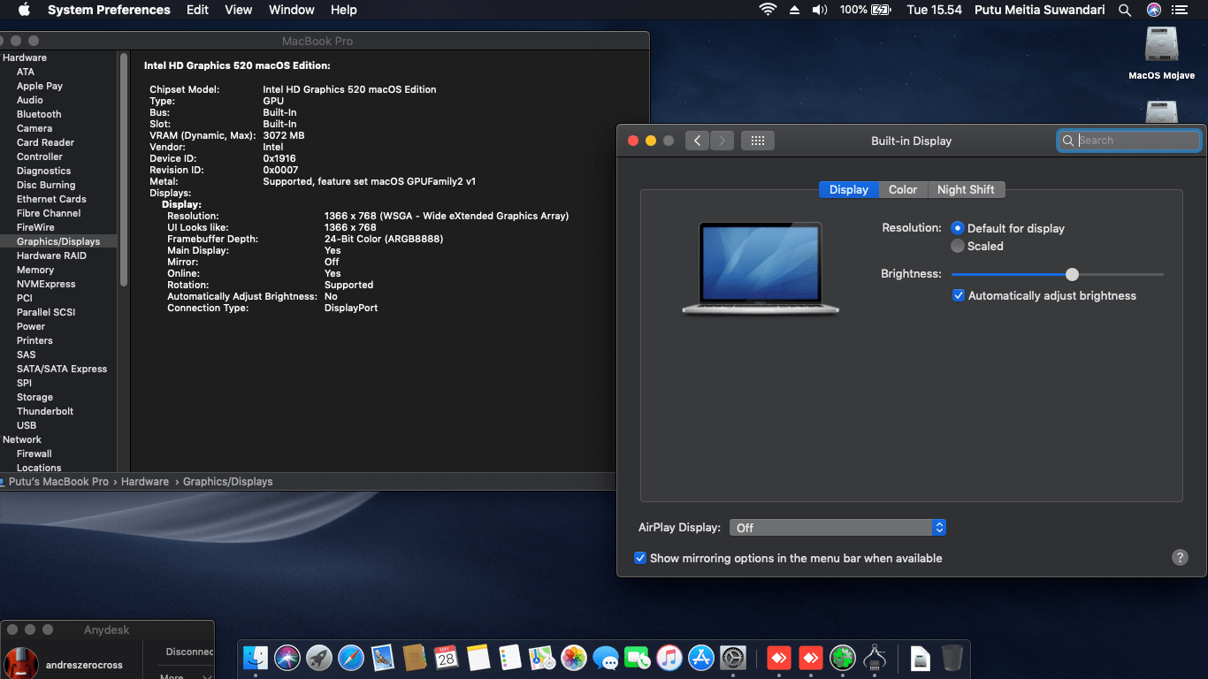The height and width of the screenshot is (679, 1208).
Task: Adjust the Brightness slider
Action: coord(1072,275)
